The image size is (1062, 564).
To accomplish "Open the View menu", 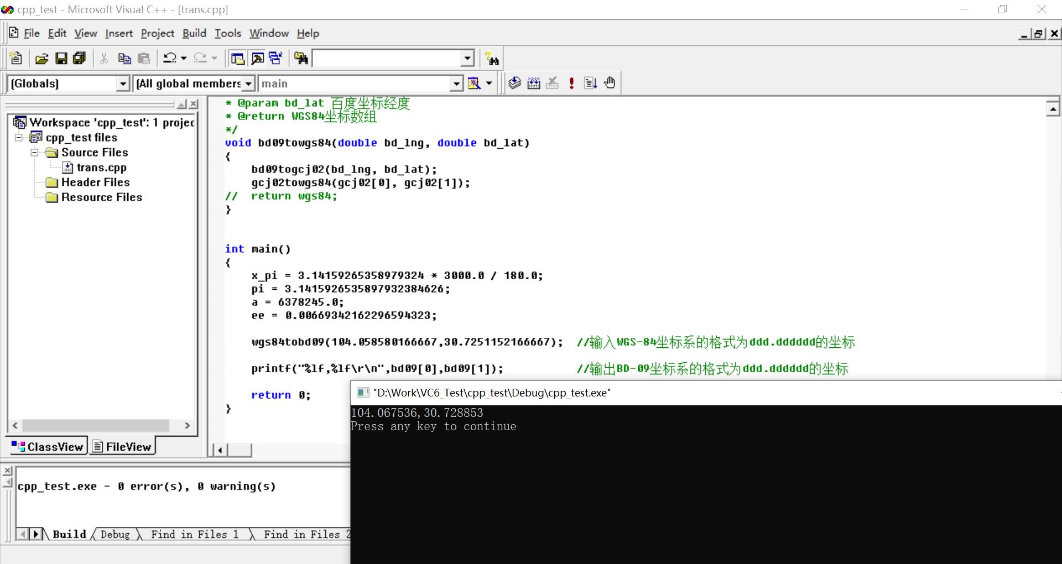I will tap(86, 33).
